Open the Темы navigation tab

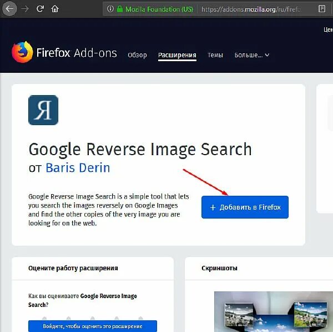tap(215, 55)
